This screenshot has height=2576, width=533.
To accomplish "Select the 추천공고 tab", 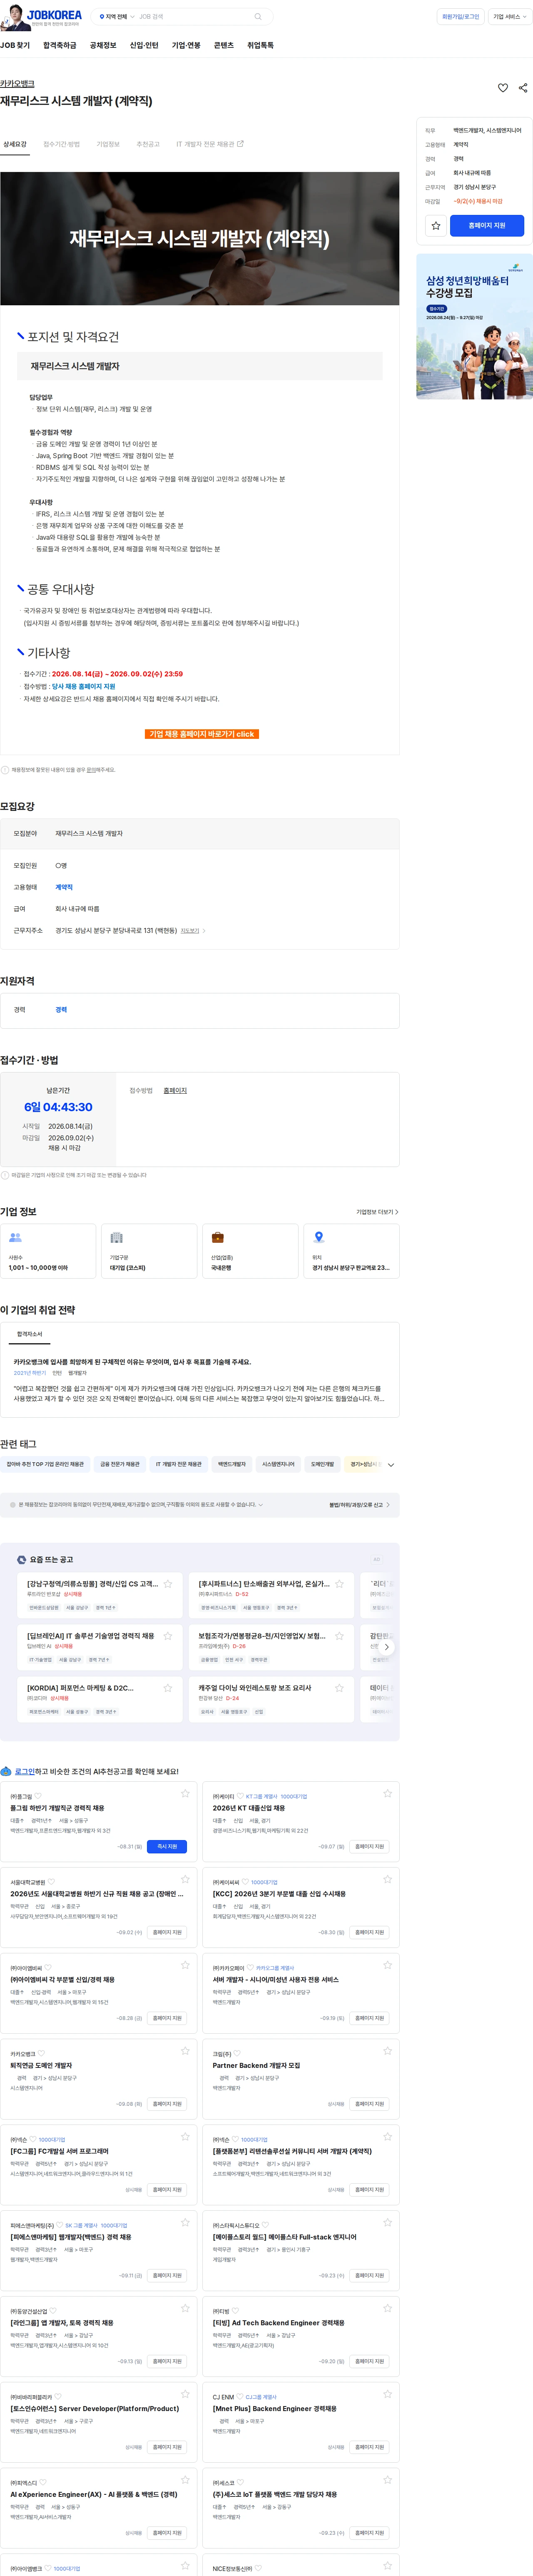I will click(x=148, y=144).
